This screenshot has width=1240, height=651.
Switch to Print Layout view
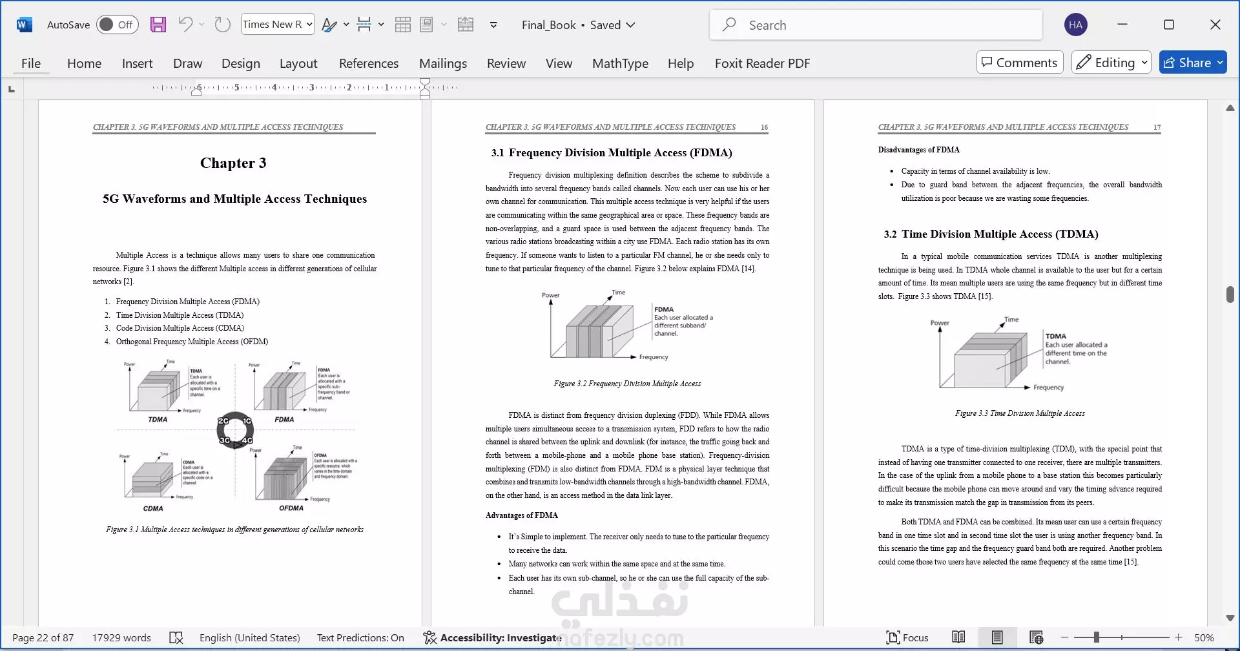tap(997, 637)
